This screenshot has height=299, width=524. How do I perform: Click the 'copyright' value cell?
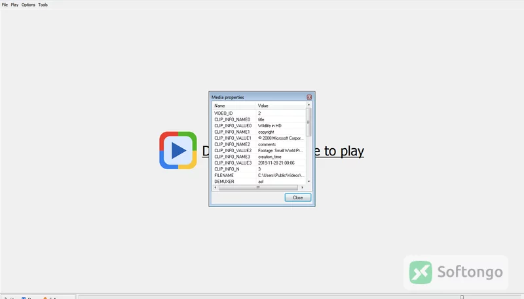click(266, 132)
